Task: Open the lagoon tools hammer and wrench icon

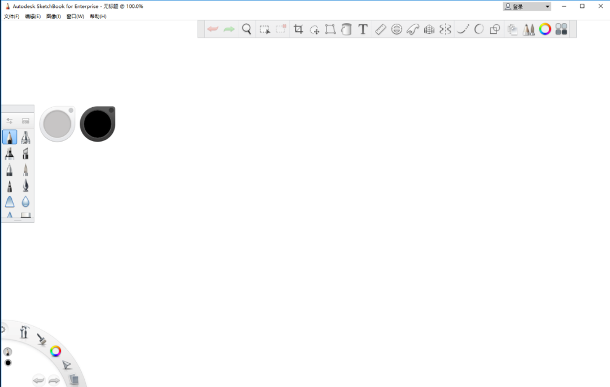Action: 24,332
